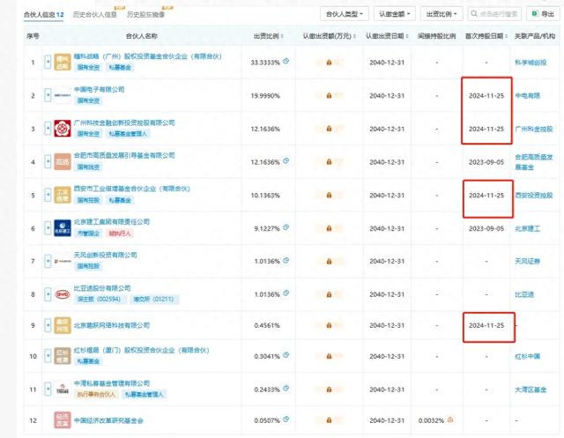The image size is (564, 438).
Task: Open the 大湾区基金 related institution link
Action: coord(531,390)
